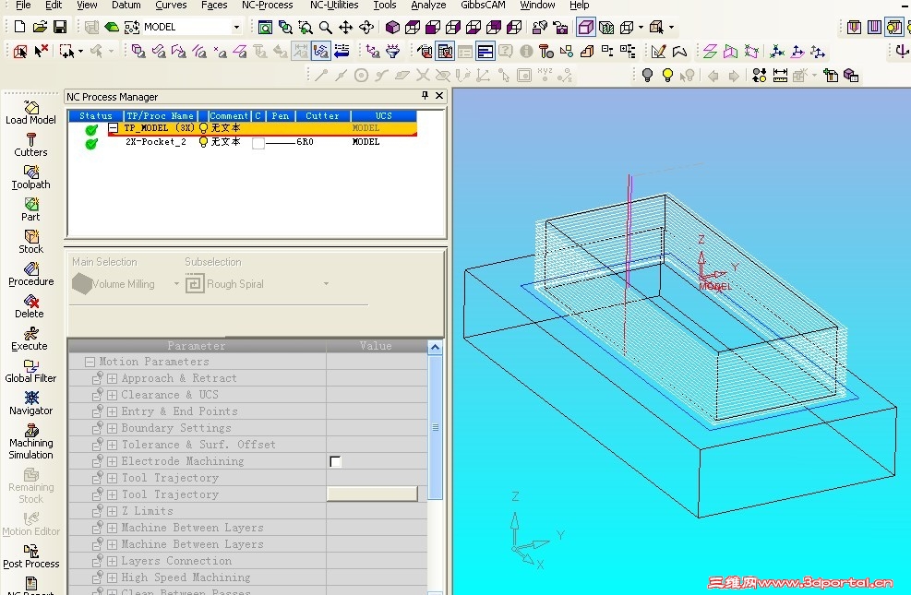Viewport: 911px width, 595px height.
Task: Click the Load Model sidebar icon
Action: pyautogui.click(x=30, y=113)
